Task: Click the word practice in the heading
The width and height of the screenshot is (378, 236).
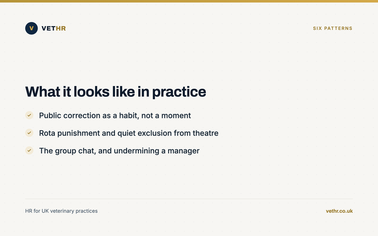Action: point(179,92)
